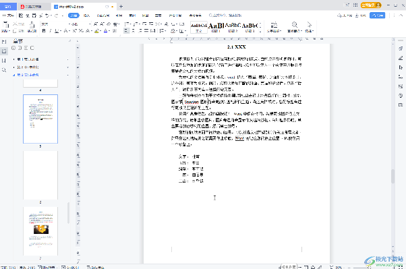Open the borders dropdown
This screenshot has width=406, height=269.
tap(185, 31)
